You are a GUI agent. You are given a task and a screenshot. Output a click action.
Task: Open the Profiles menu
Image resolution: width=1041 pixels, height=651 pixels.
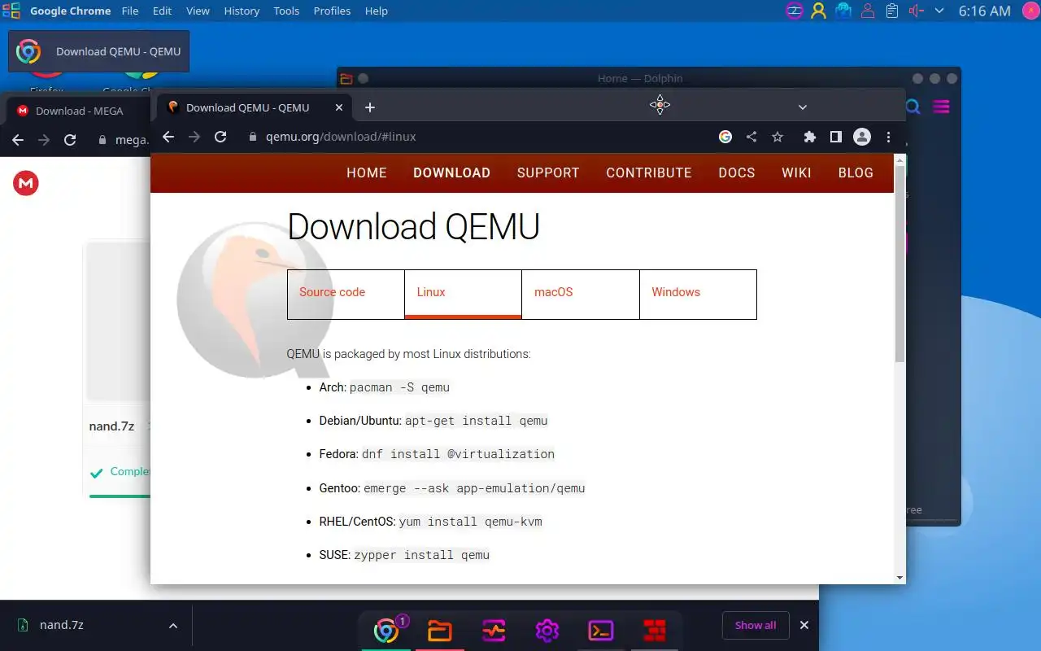(x=332, y=11)
